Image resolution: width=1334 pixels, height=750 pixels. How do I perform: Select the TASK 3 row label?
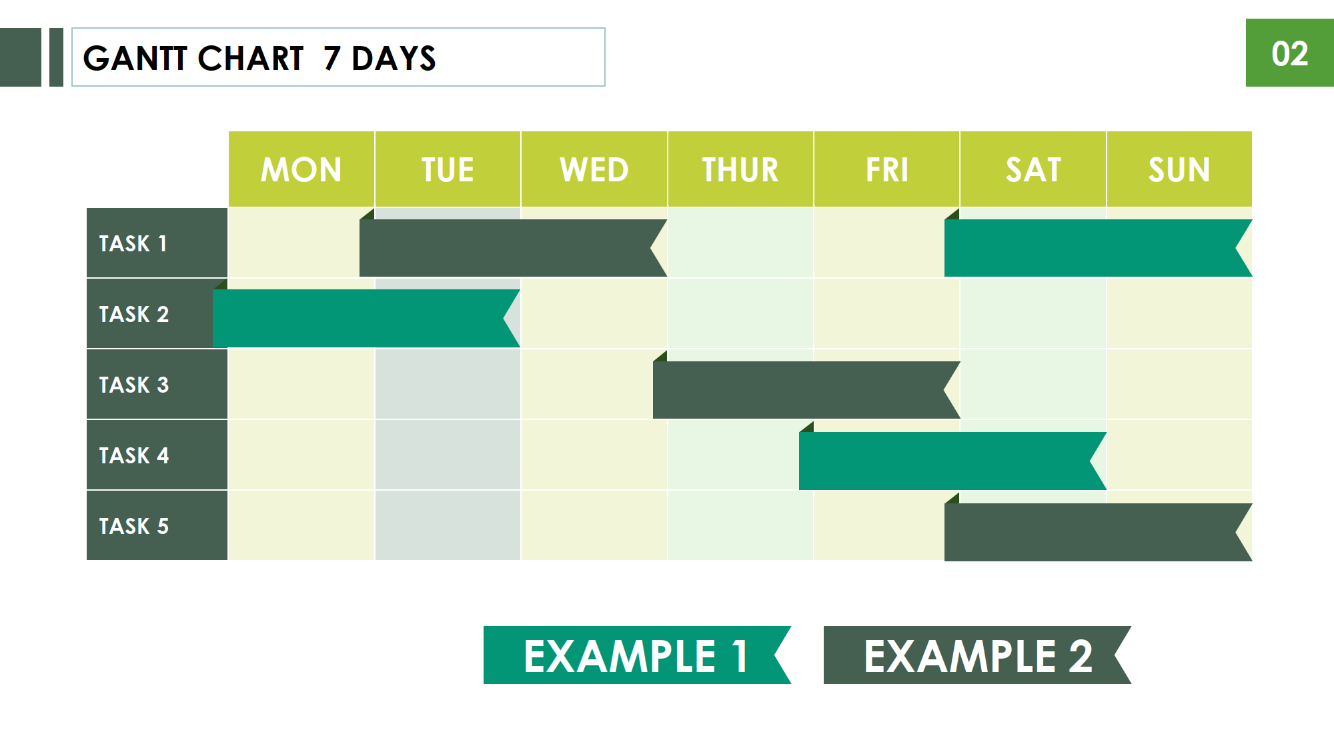[x=157, y=384]
